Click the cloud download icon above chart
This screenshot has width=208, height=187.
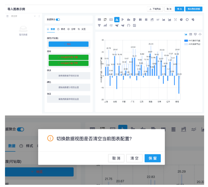[200, 34]
